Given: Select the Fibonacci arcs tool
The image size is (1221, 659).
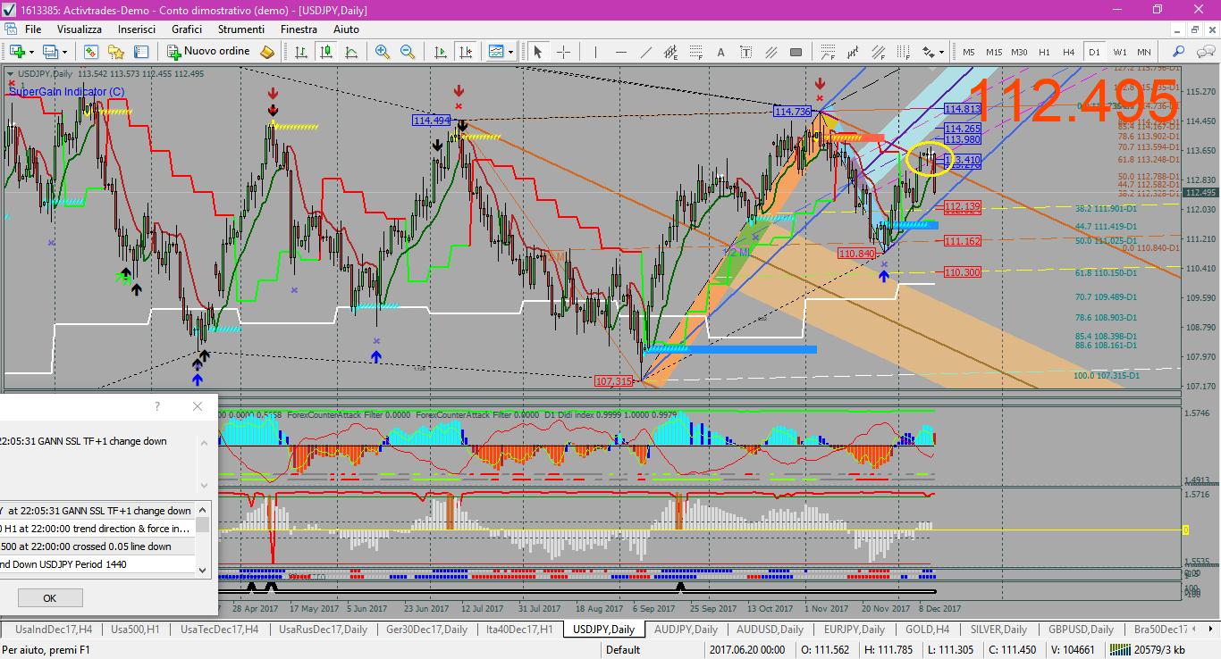Looking at the screenshot, I should (828, 52).
